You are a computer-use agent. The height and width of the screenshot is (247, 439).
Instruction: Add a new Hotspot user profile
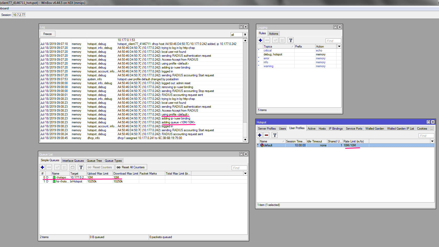[x=260, y=135]
